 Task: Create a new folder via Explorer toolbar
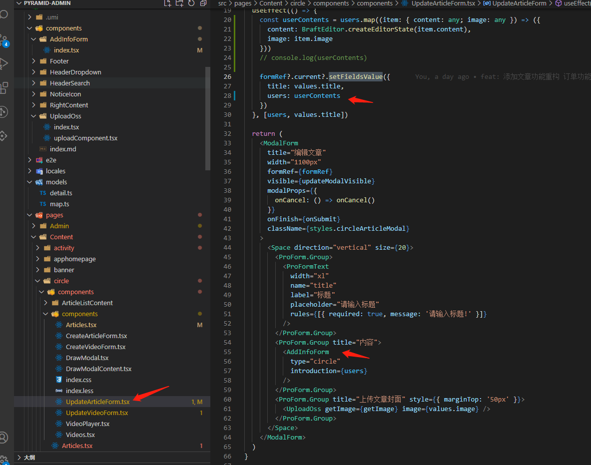click(179, 3)
